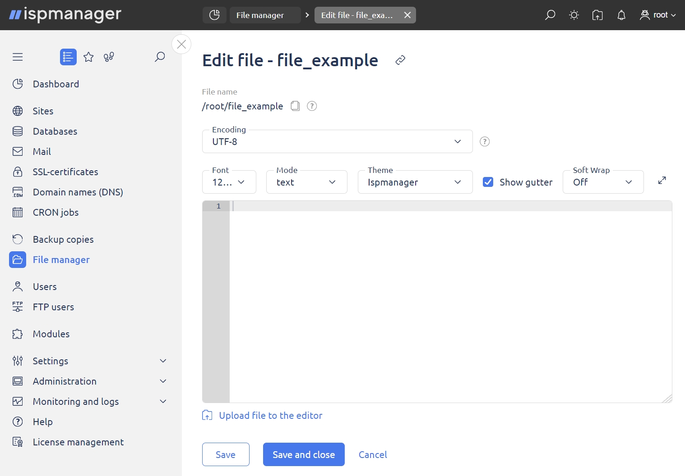Open the Font size dropdown
The height and width of the screenshot is (476, 685).
coord(229,182)
